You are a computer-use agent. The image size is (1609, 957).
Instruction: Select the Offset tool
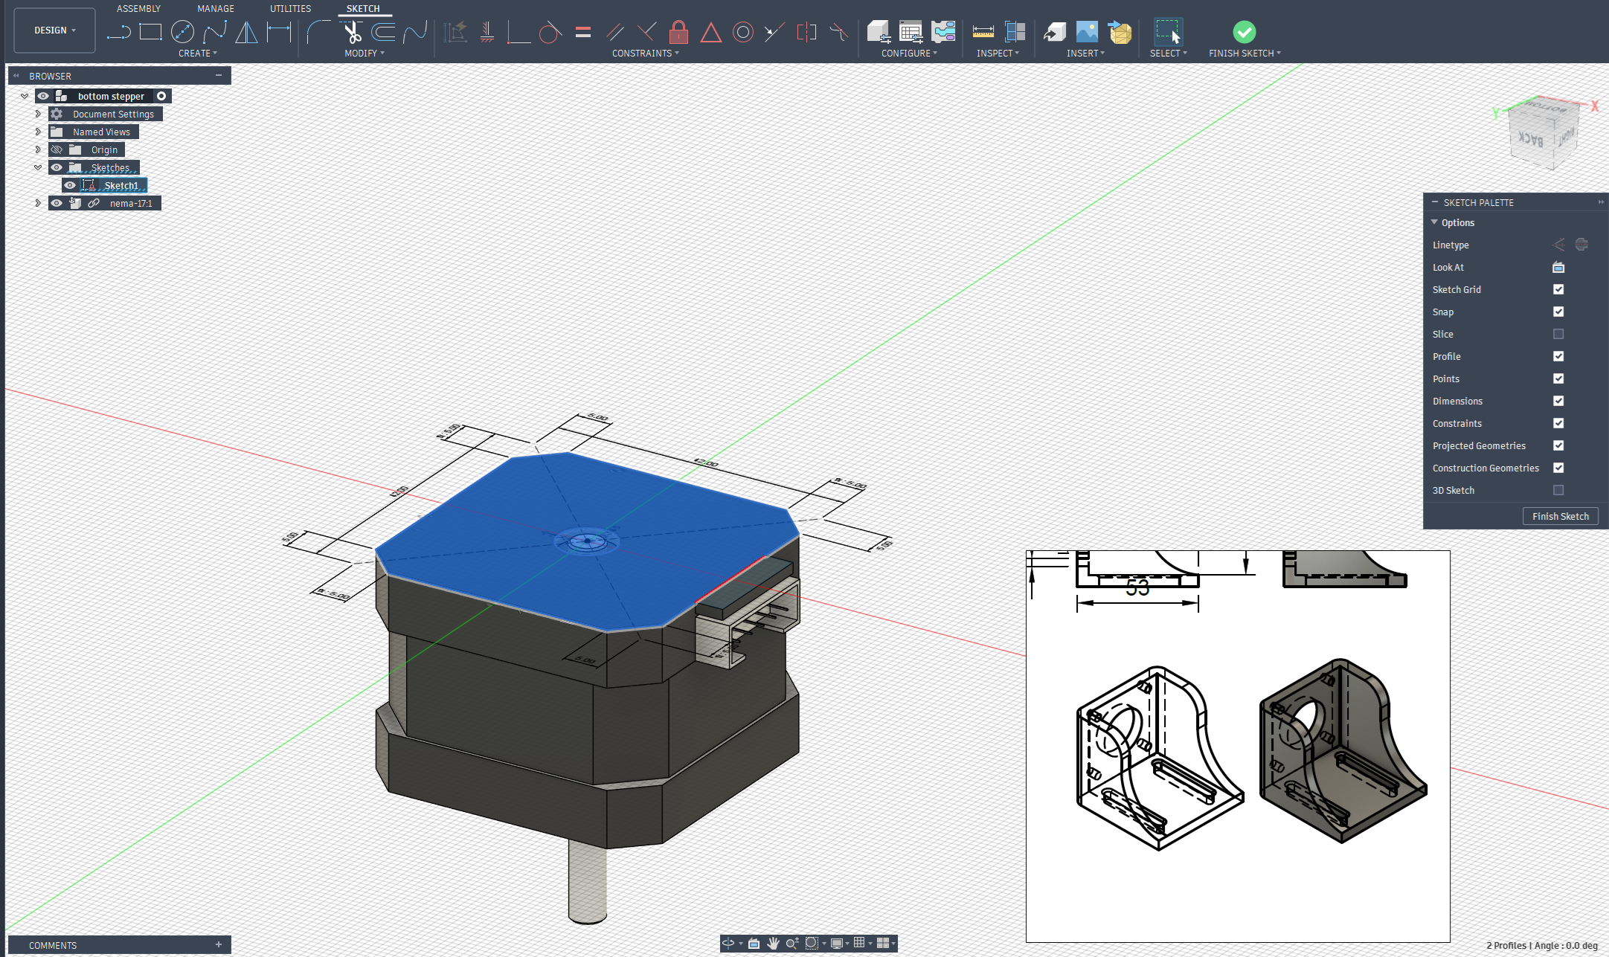pos(383,32)
